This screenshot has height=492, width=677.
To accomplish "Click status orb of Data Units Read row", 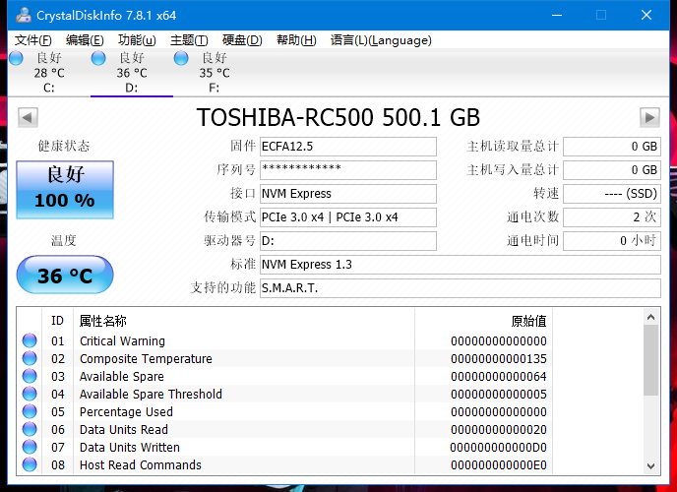I will point(30,429).
